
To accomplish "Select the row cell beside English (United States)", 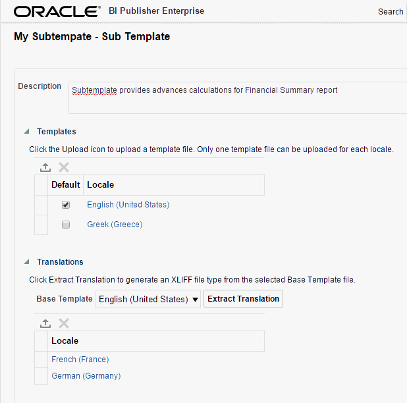I will tap(41, 205).
